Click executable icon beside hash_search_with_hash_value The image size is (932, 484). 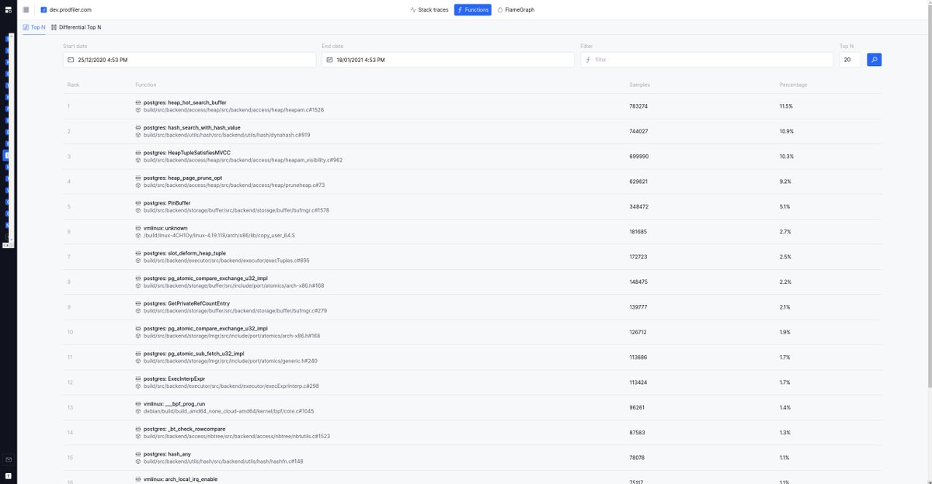click(x=138, y=127)
